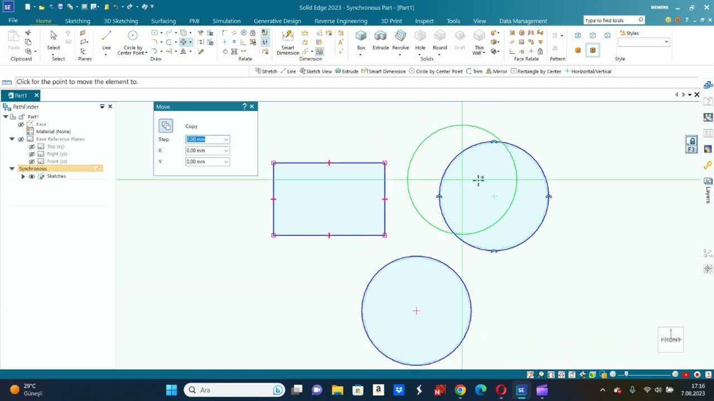Select the Line drawing tool
This screenshot has height=401, width=714.
[106, 40]
